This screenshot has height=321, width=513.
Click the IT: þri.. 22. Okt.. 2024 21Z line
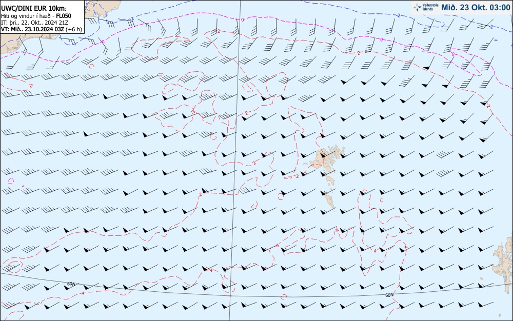click(35, 23)
